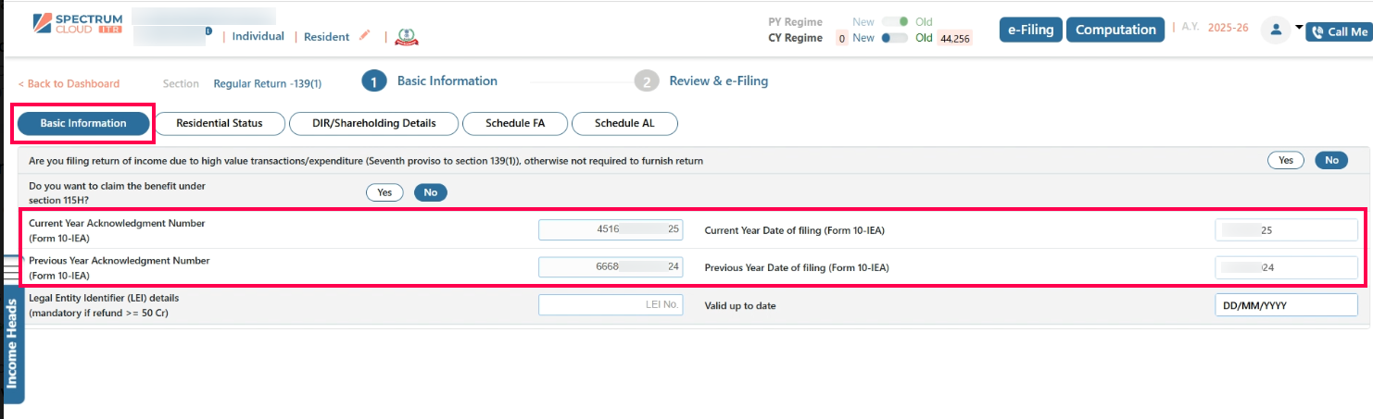This screenshot has height=419, width=1373.
Task: Click the step 1 Basic Information circle
Action: (373, 81)
